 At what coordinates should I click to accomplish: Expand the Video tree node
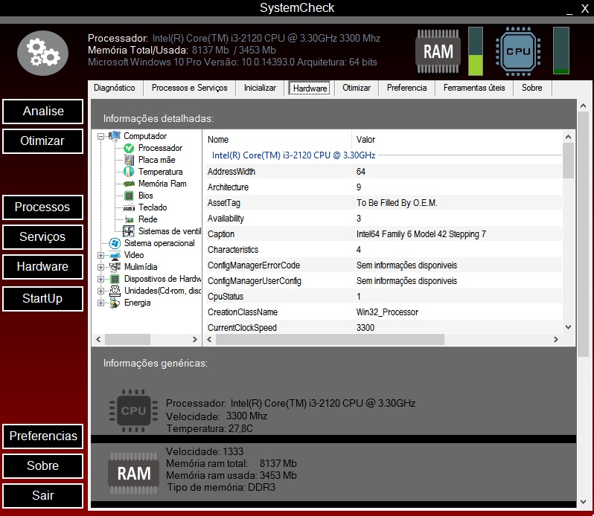click(x=100, y=255)
